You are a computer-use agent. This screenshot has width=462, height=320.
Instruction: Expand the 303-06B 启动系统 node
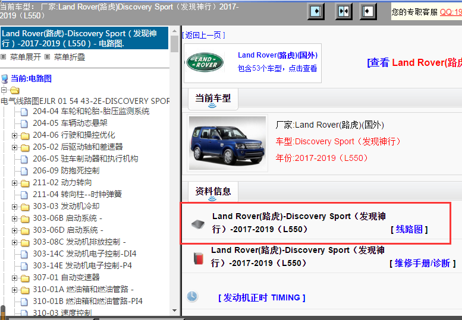point(14,218)
